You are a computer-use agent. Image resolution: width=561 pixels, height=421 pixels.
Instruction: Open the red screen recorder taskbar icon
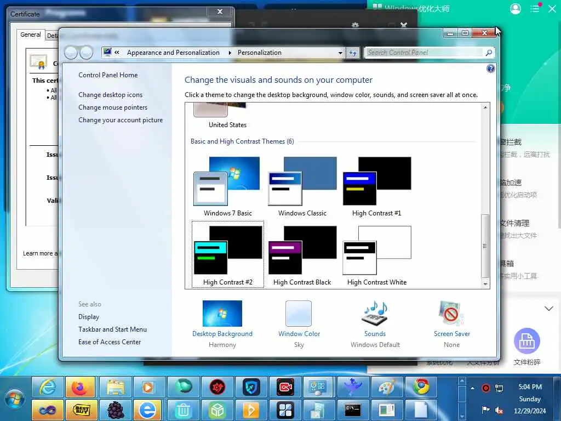[285, 387]
